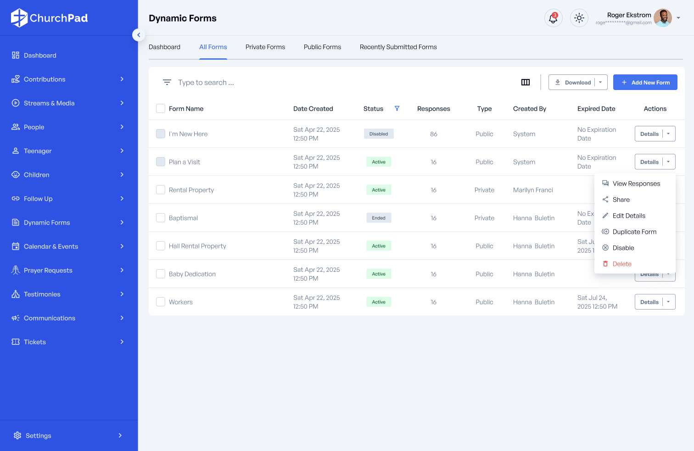Open Prayer Requests from the sidebar

48,270
